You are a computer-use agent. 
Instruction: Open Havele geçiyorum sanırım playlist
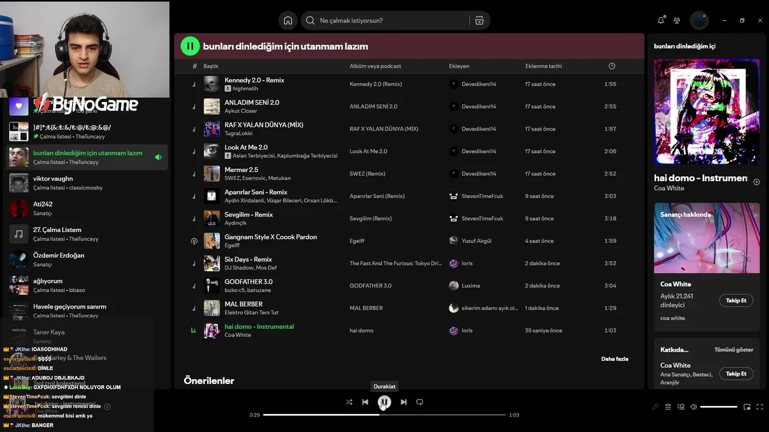(x=87, y=311)
